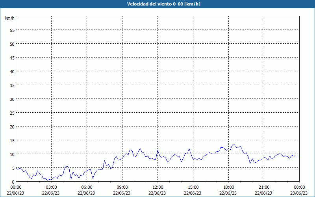Screen dimensions: 315x197
Task: Click the 23/06/23 date label
Action: pos(299,193)
